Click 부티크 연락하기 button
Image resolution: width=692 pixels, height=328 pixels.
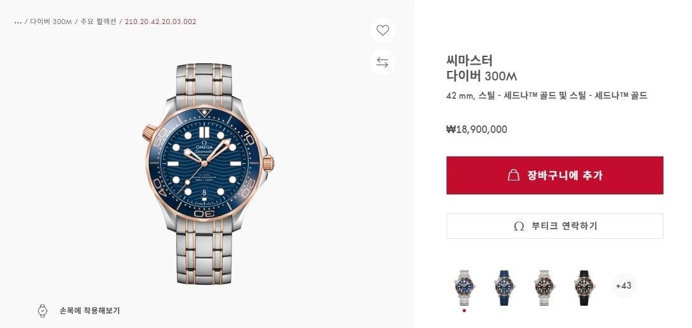(554, 226)
